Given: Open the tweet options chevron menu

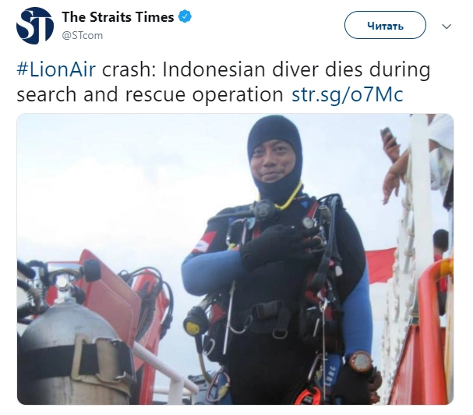Looking at the screenshot, I should pyautogui.click(x=447, y=27).
